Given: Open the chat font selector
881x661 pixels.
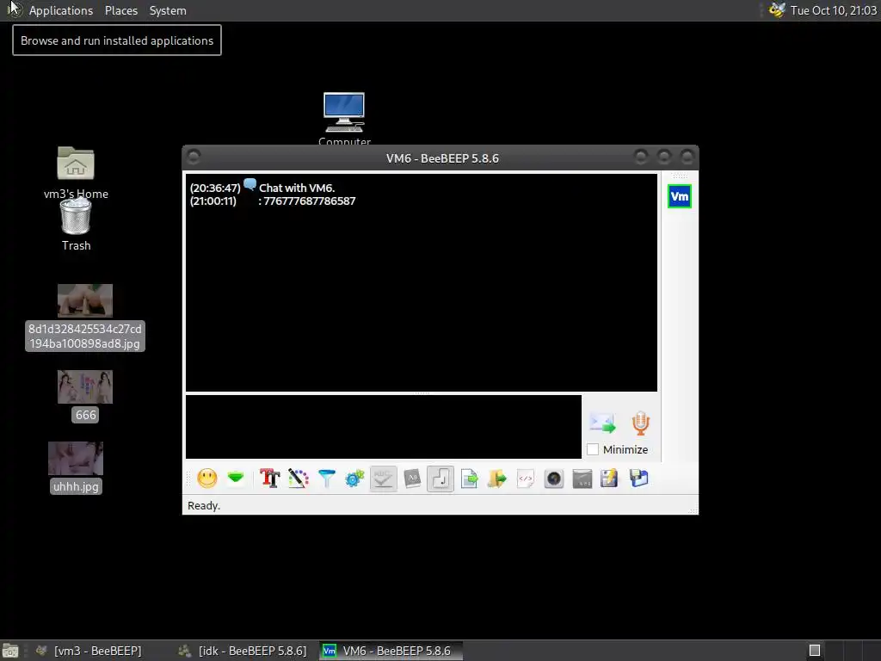Looking at the screenshot, I should (x=269, y=479).
